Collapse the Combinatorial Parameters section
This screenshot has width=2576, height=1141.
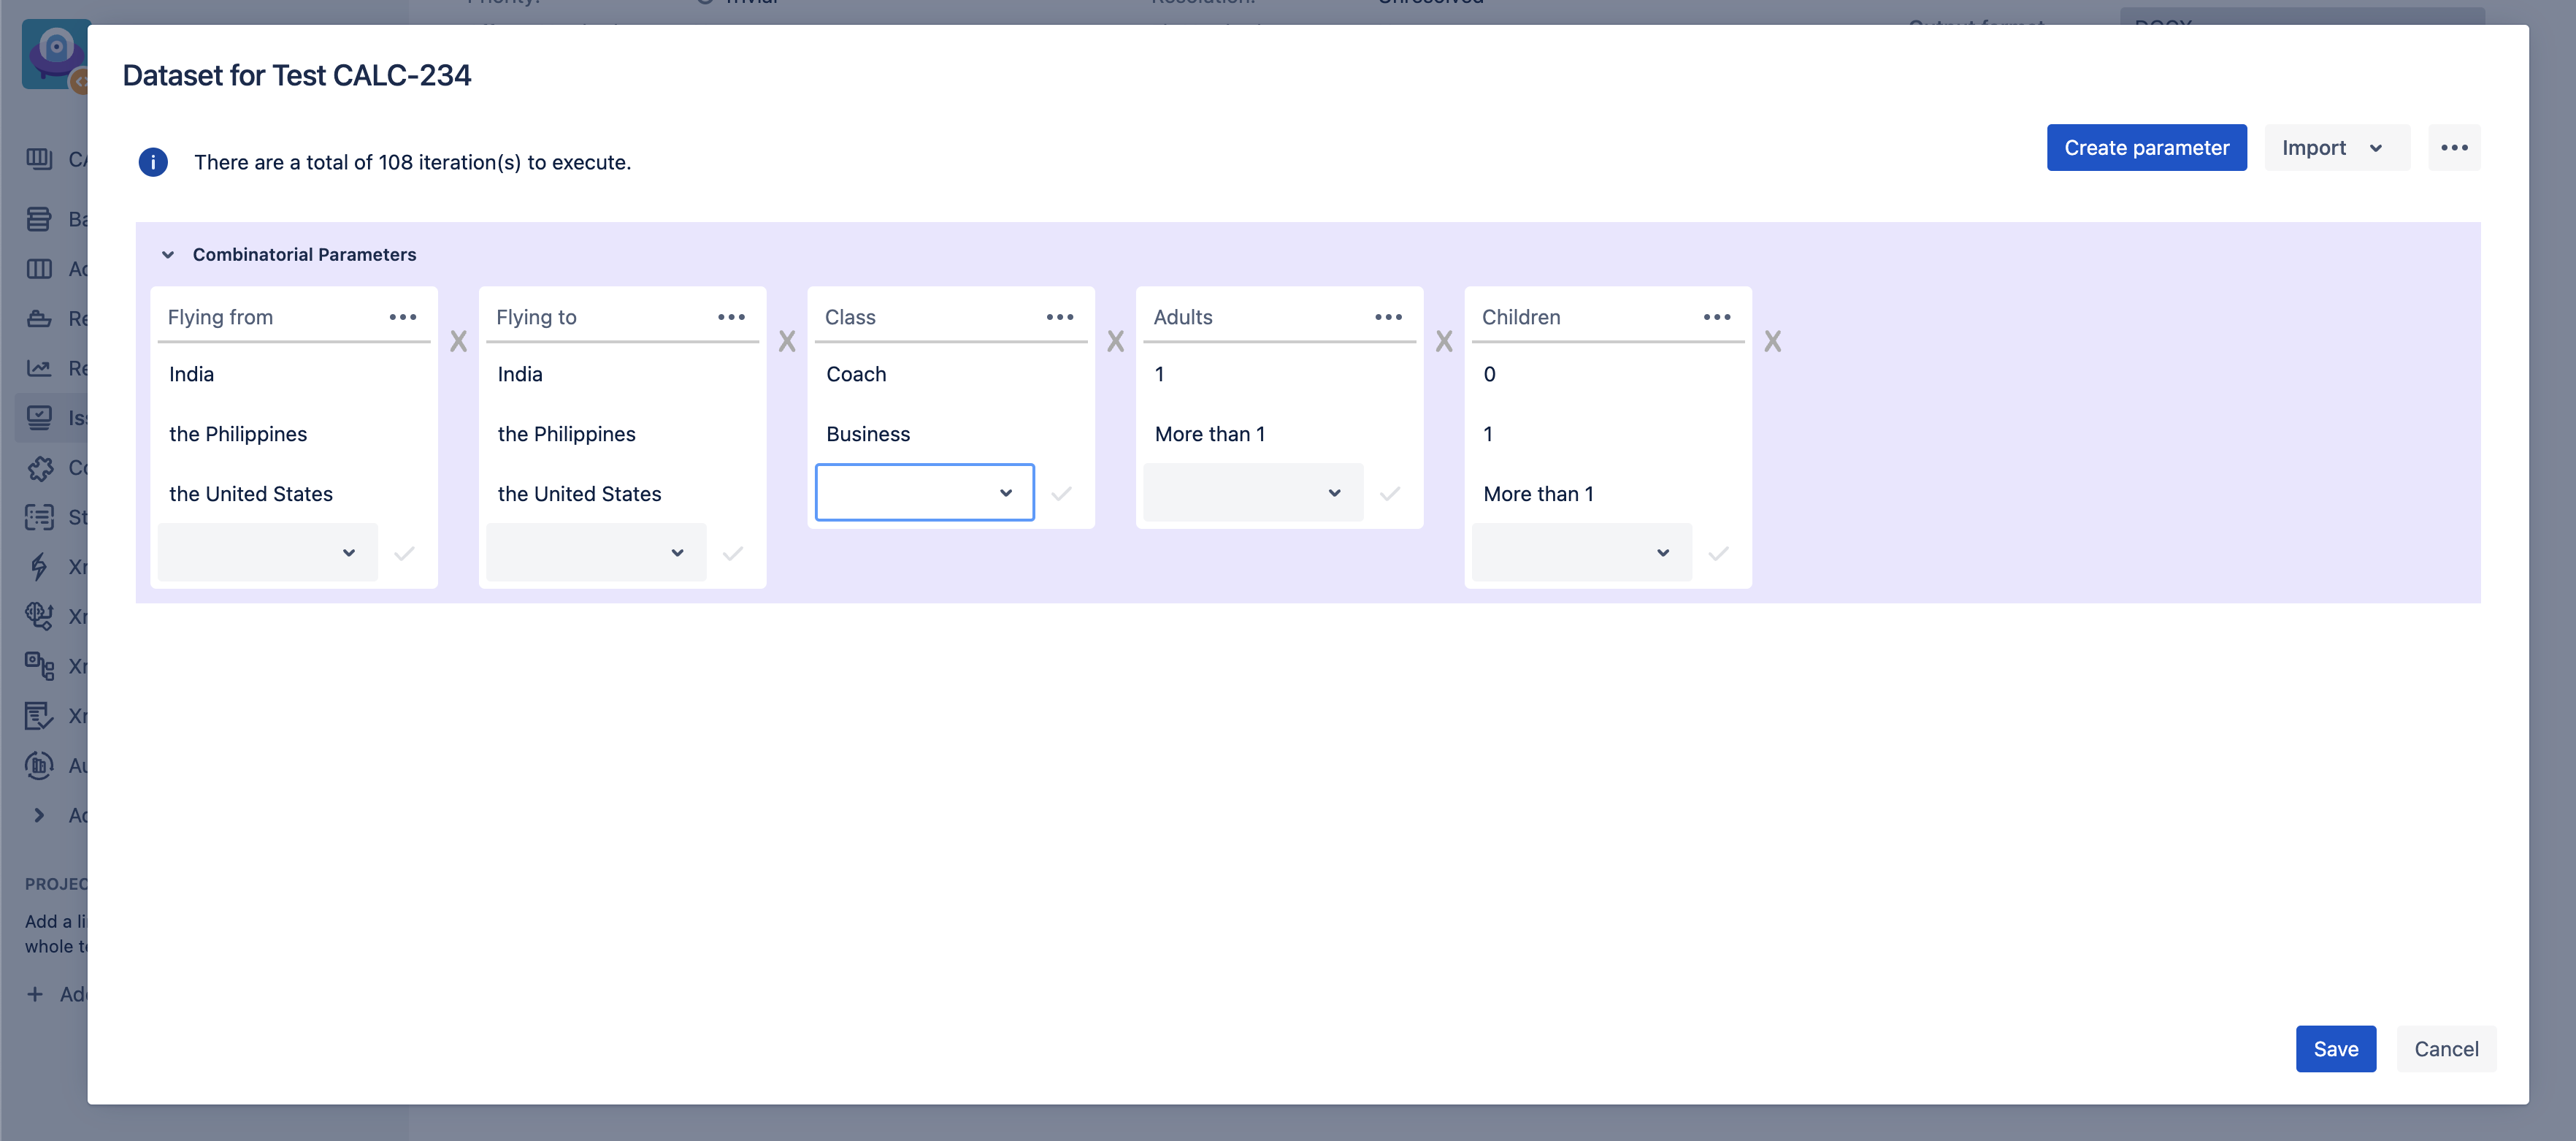[168, 255]
